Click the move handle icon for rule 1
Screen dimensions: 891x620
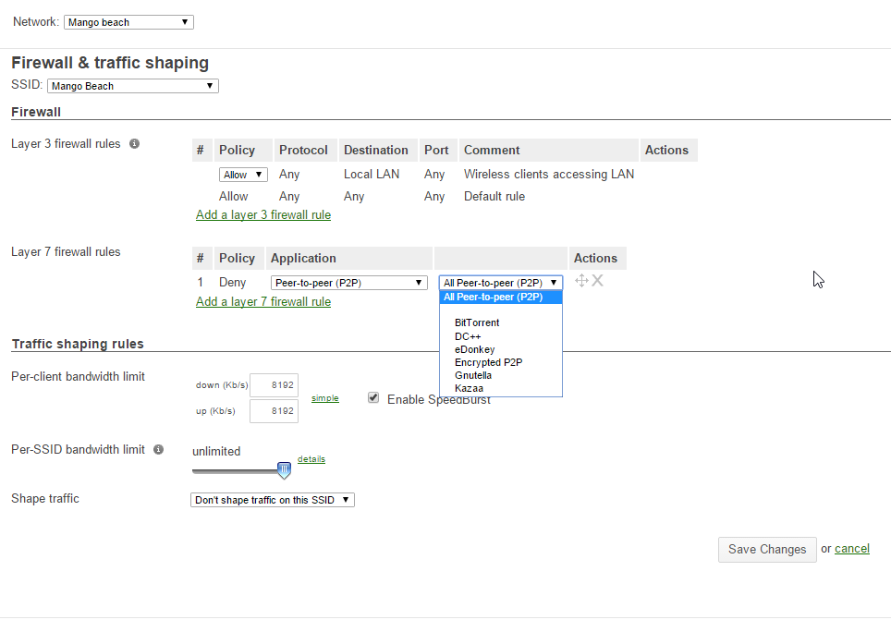(581, 281)
